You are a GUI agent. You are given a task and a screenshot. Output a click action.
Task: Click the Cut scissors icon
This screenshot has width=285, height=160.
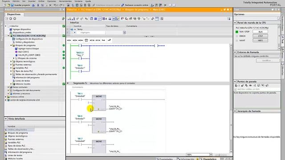click(x=38, y=5)
